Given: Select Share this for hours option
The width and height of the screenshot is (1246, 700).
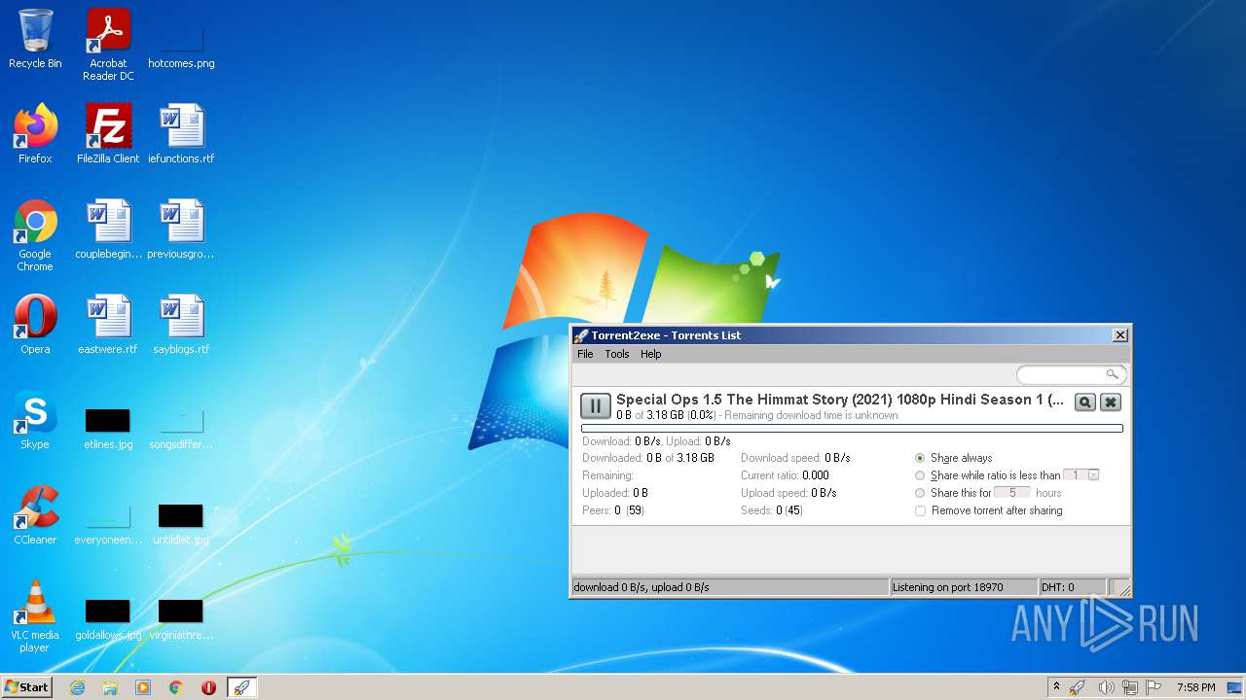Looking at the screenshot, I should pyautogui.click(x=920, y=493).
